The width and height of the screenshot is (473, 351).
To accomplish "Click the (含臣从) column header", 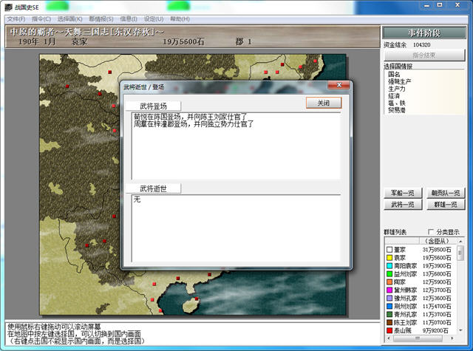I will pyautogui.click(x=438, y=241).
